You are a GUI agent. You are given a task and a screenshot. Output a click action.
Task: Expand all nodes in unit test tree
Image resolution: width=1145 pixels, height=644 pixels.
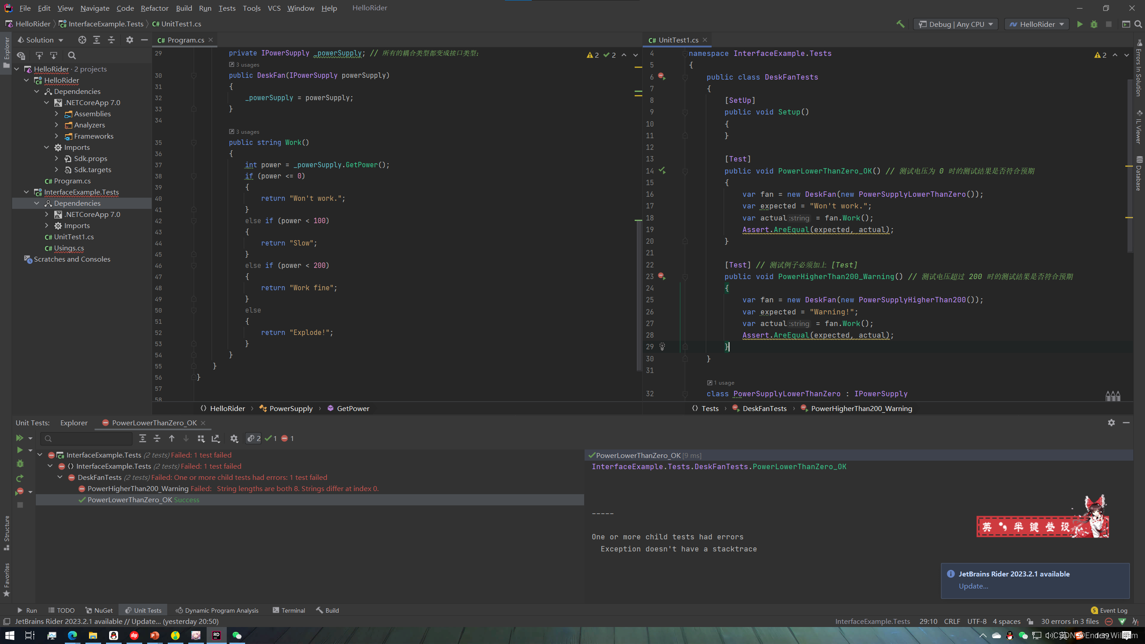point(143,438)
